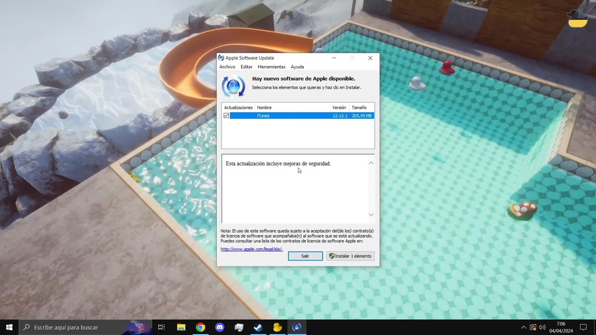This screenshot has height=335, width=596.
Task: Click the security update description text
Action: (x=278, y=164)
